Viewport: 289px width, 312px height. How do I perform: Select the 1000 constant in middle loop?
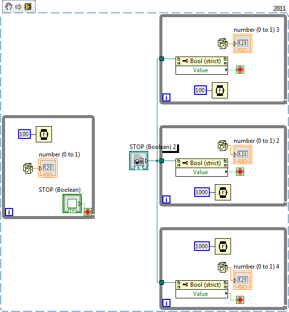point(202,192)
